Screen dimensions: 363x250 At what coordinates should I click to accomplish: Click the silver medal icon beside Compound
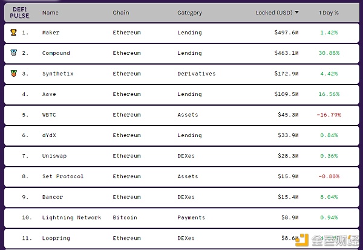[14, 53]
